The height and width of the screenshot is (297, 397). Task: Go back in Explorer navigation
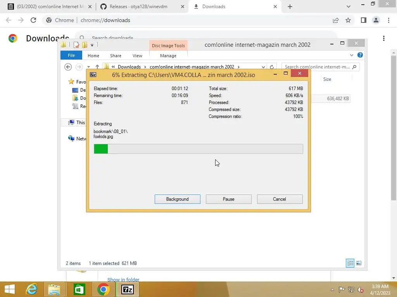[x=68, y=67]
